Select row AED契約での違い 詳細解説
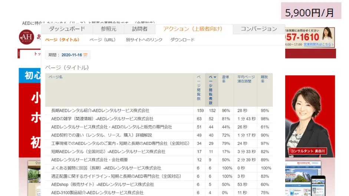Viewport: 349px width, 196px height. 159,135
